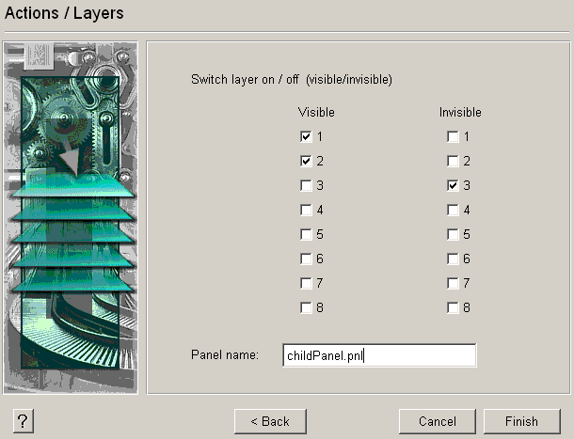
Task: Enable Visible layer 8 checkbox
Action: (306, 307)
